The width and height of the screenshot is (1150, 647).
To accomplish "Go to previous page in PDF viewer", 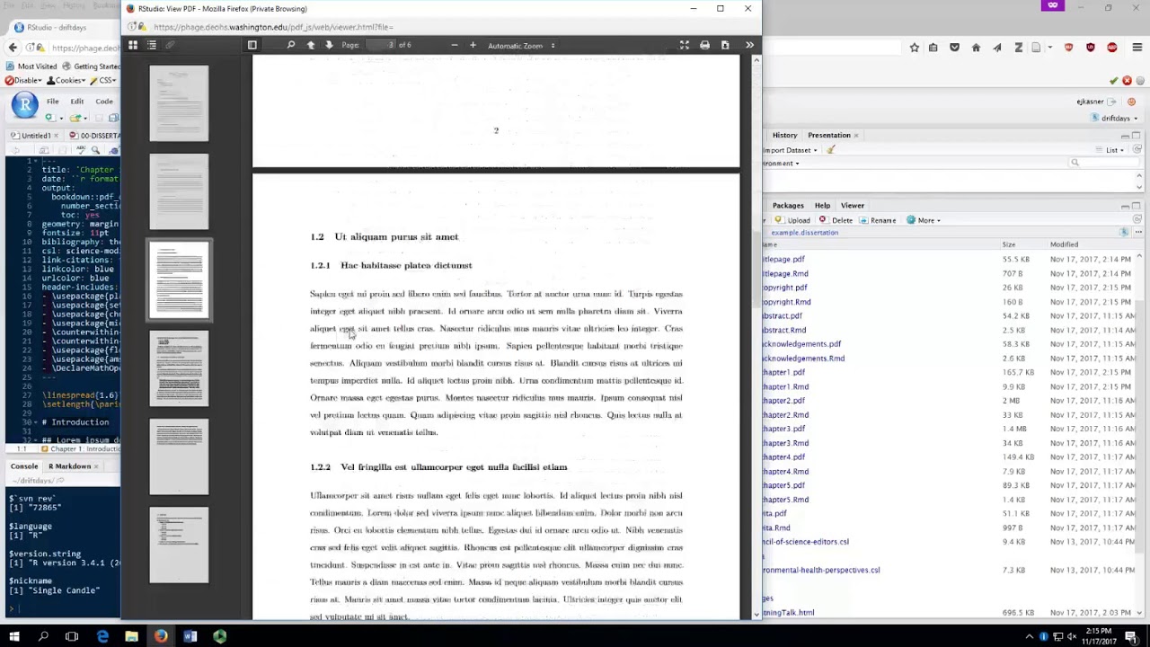I will click(311, 45).
